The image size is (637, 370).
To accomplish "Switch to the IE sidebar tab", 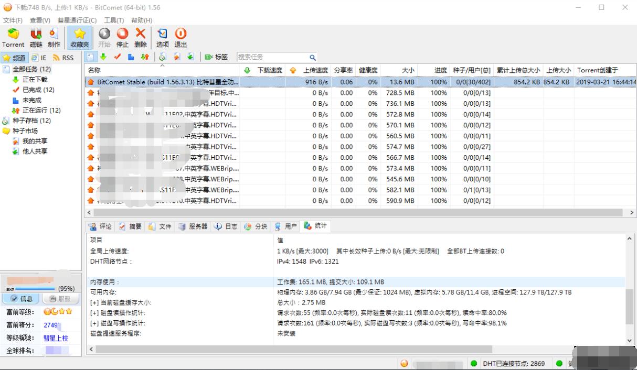I will [39, 58].
